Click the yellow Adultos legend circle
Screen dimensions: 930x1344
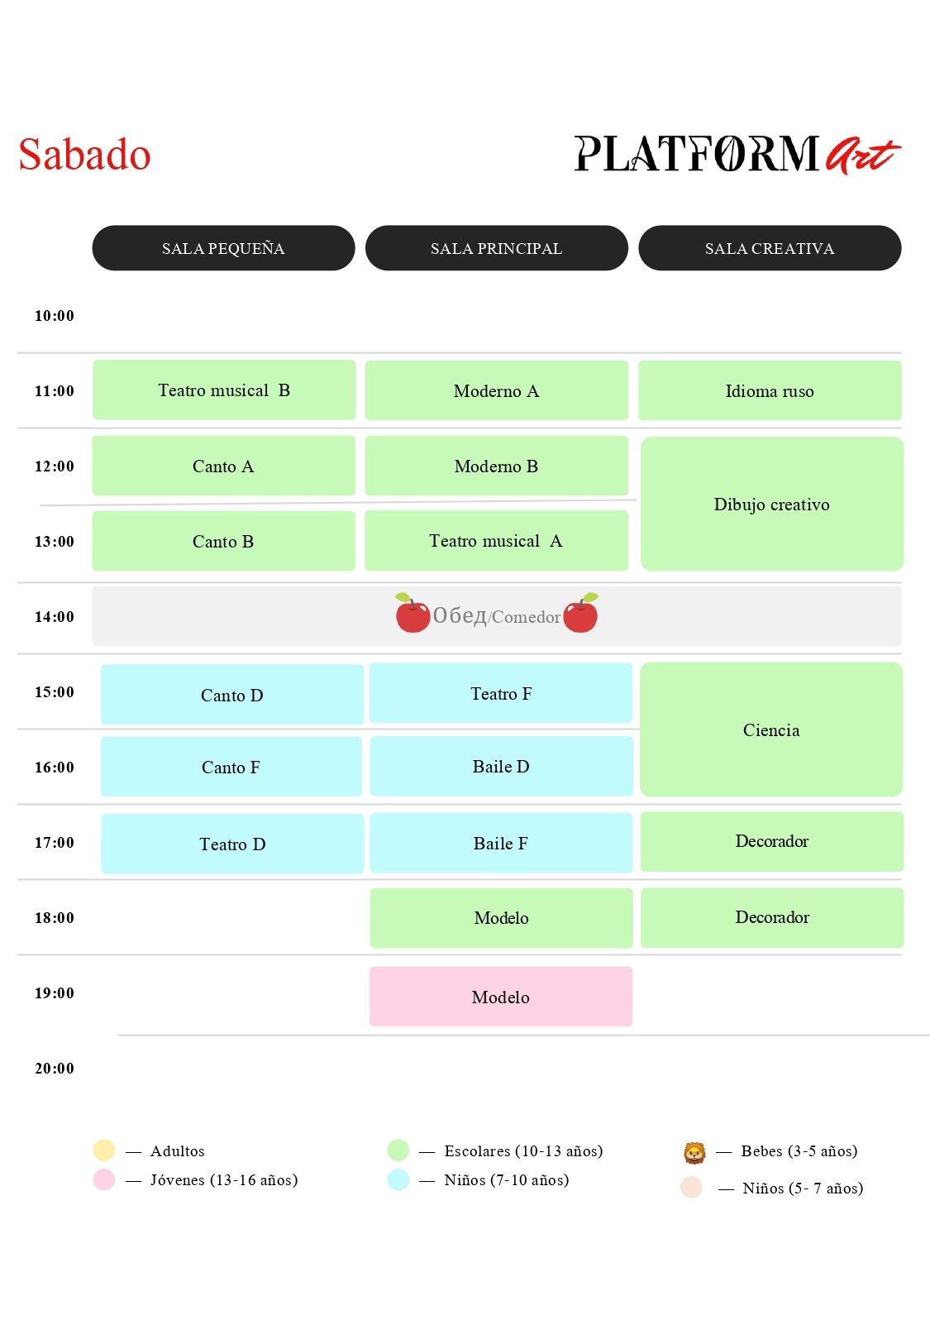point(104,1150)
